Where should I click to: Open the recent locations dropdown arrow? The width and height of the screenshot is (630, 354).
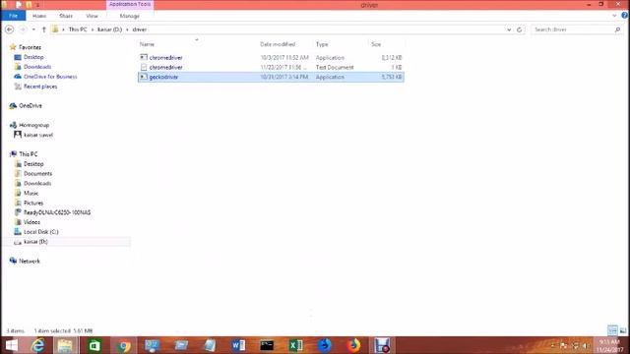tap(33, 29)
